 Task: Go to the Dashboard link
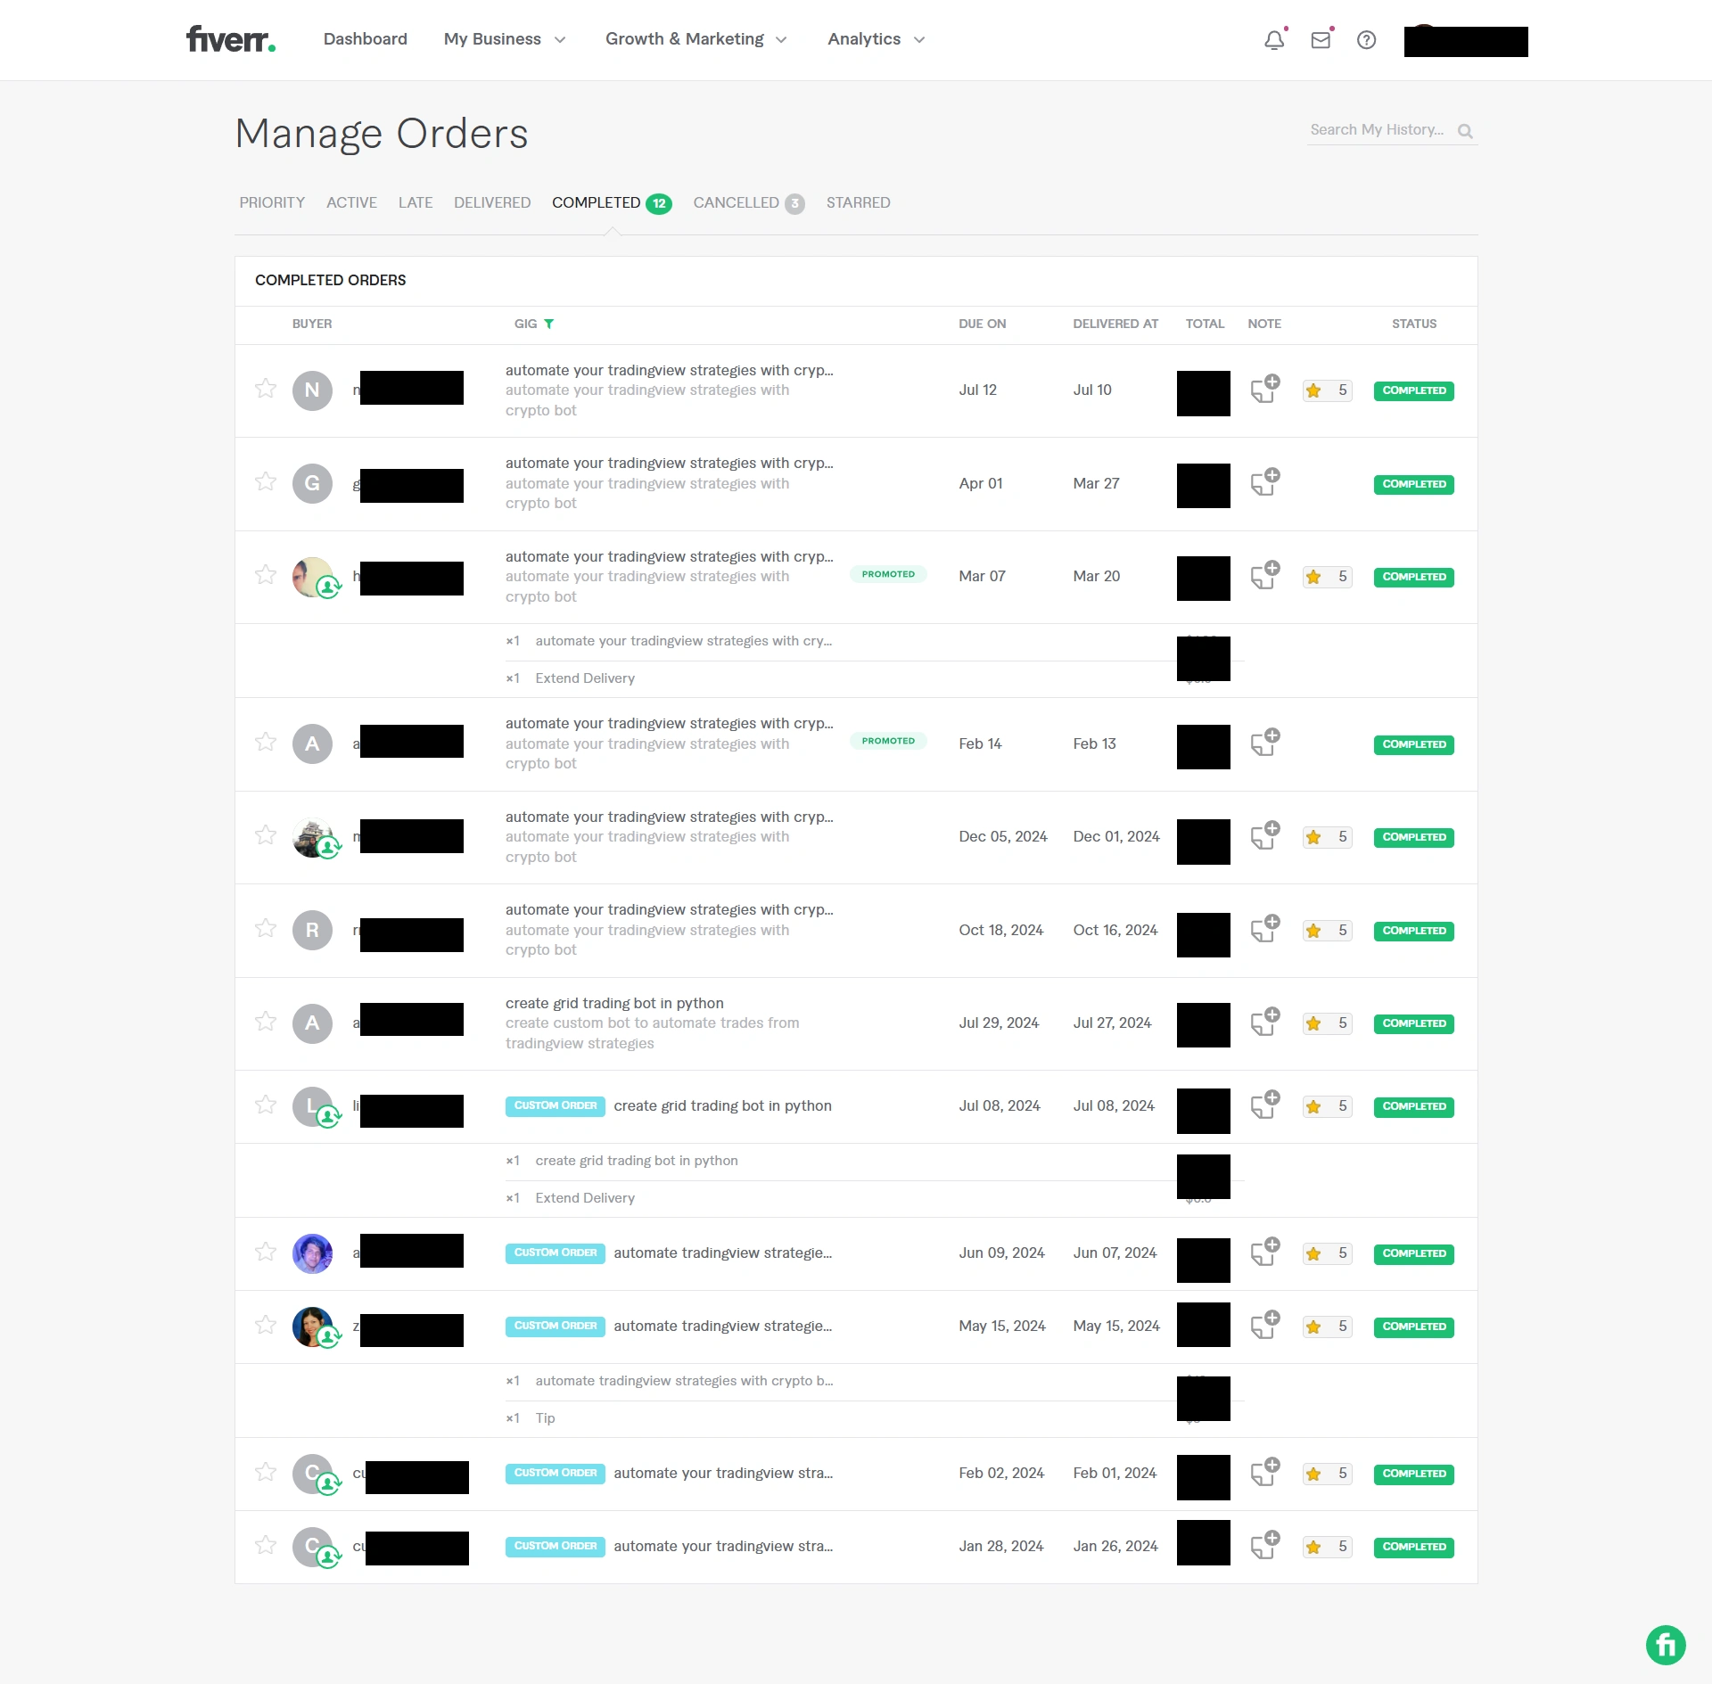tap(365, 39)
